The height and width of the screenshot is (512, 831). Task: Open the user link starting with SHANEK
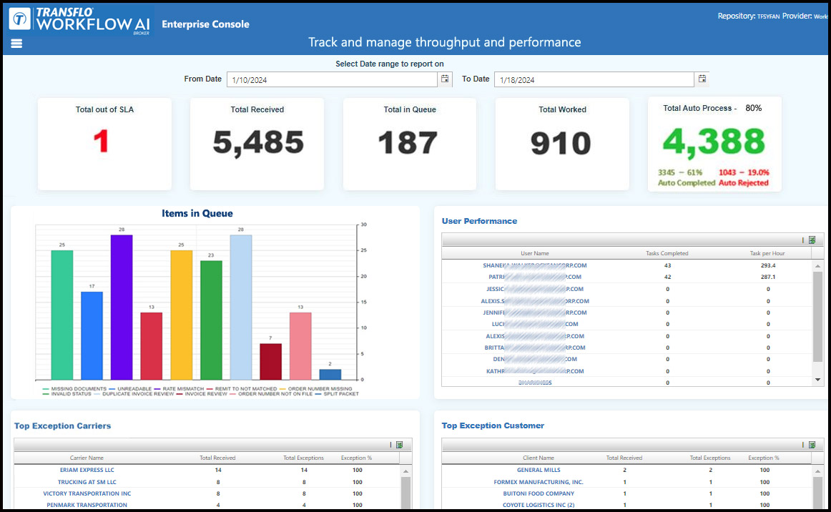tap(535, 265)
